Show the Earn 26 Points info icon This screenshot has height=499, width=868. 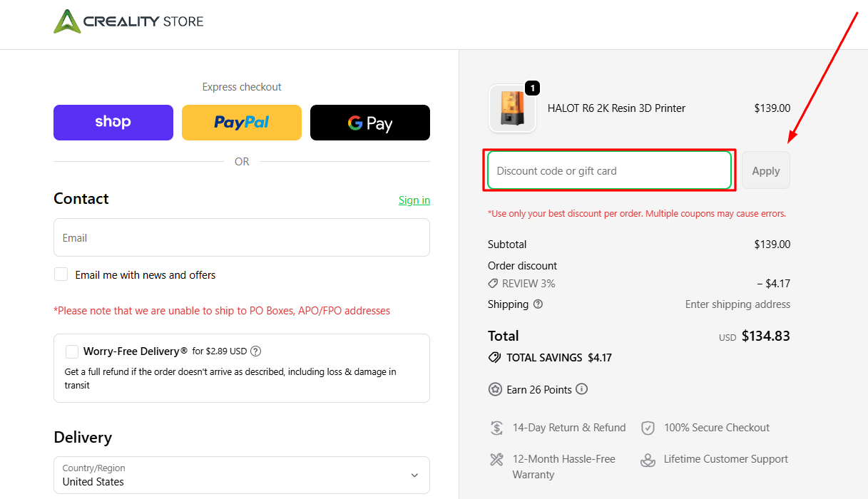pos(582,389)
